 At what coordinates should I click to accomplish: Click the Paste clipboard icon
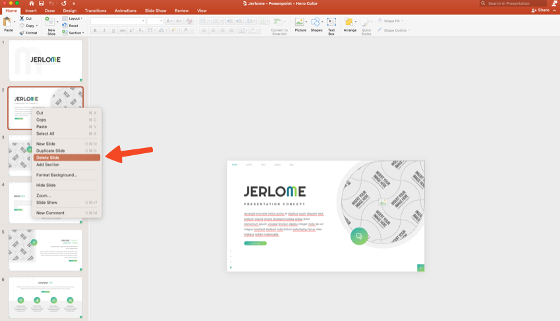(x=8, y=23)
